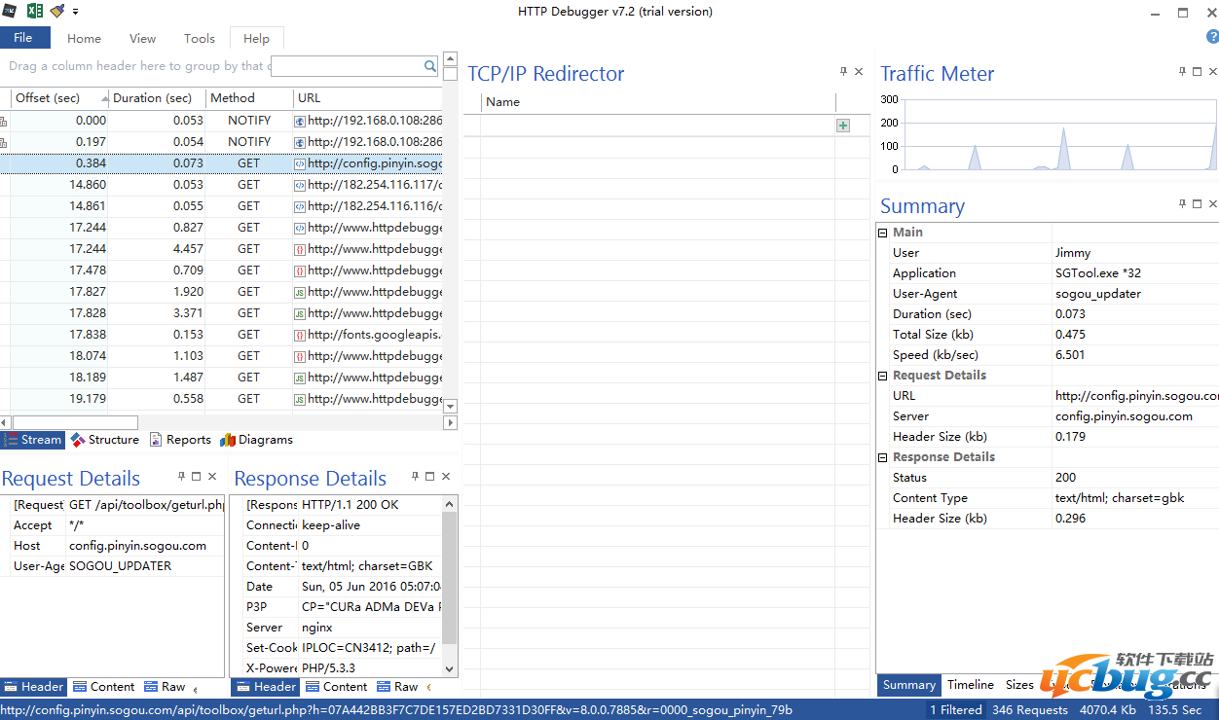Pin the TCP/IP Redirector panel
Image resolution: width=1219 pixels, height=720 pixels.
click(x=843, y=72)
